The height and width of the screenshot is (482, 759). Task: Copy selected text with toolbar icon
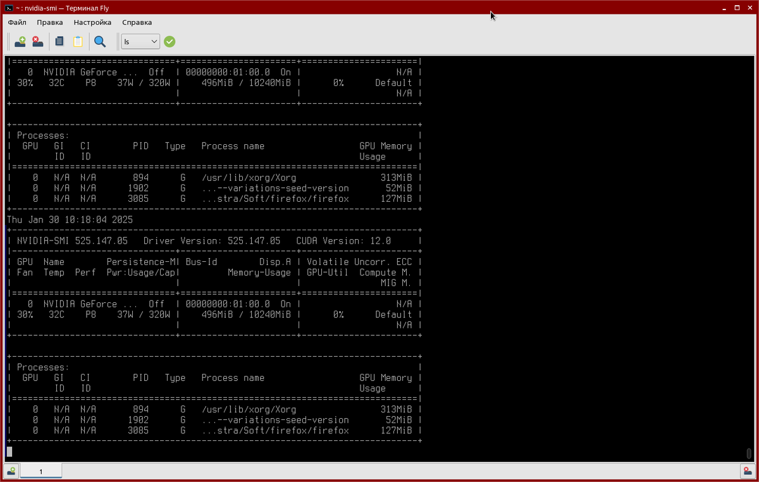point(59,41)
